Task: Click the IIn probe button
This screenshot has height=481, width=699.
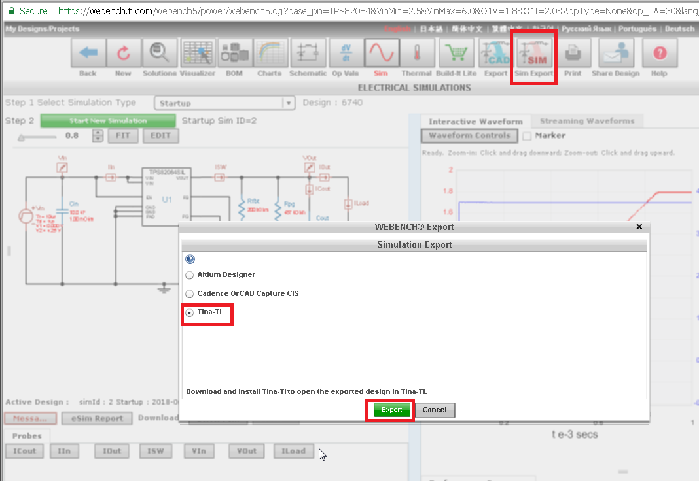Action: pos(64,451)
